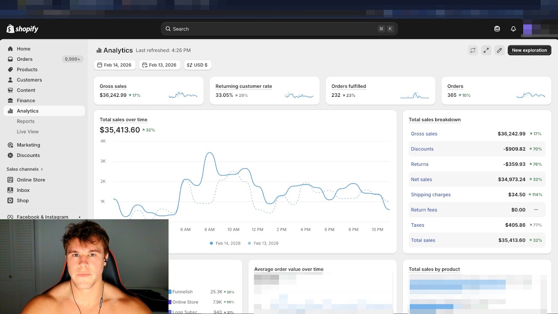558x314 pixels.
Task: Open the Orders fulfilled metric card
Action: pos(381,91)
